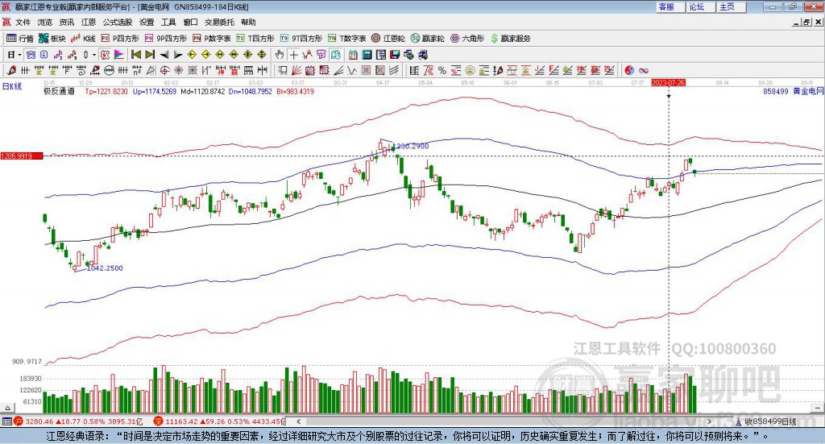Image resolution: width=825 pixels, height=444 pixels.
Task: Open the 江恩 menu
Action: tap(89, 22)
